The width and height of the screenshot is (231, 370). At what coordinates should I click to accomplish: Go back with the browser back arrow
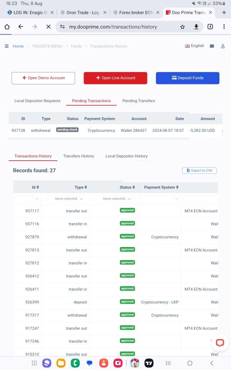click(x=21, y=27)
